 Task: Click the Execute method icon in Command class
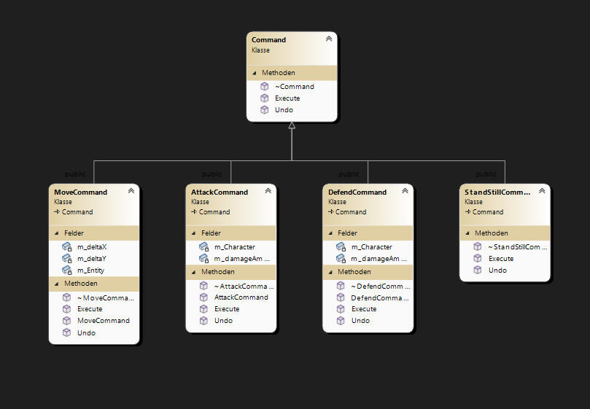[264, 98]
